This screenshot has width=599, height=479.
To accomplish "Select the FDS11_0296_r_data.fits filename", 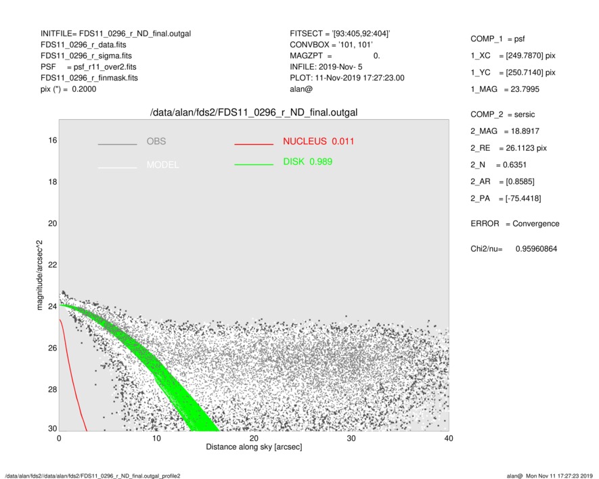I will [x=83, y=45].
